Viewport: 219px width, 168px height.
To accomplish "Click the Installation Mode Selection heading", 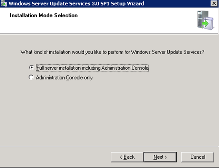I will click(44, 15).
